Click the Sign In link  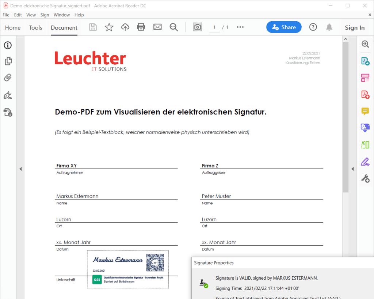[x=355, y=28]
